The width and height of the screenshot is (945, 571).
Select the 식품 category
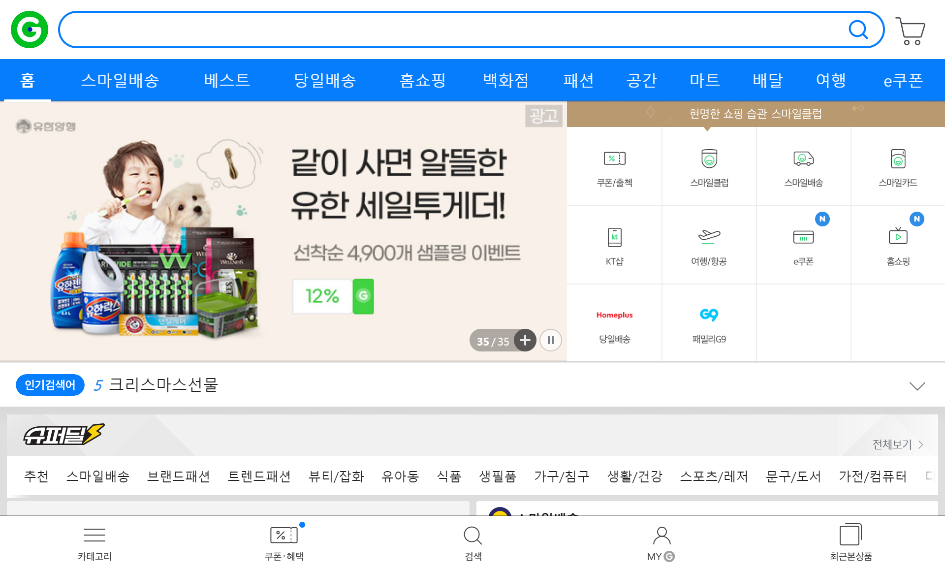point(449,476)
